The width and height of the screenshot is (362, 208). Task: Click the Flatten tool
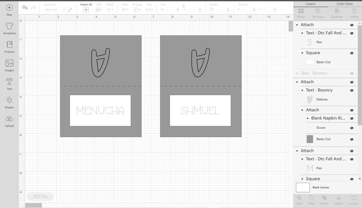point(338,200)
